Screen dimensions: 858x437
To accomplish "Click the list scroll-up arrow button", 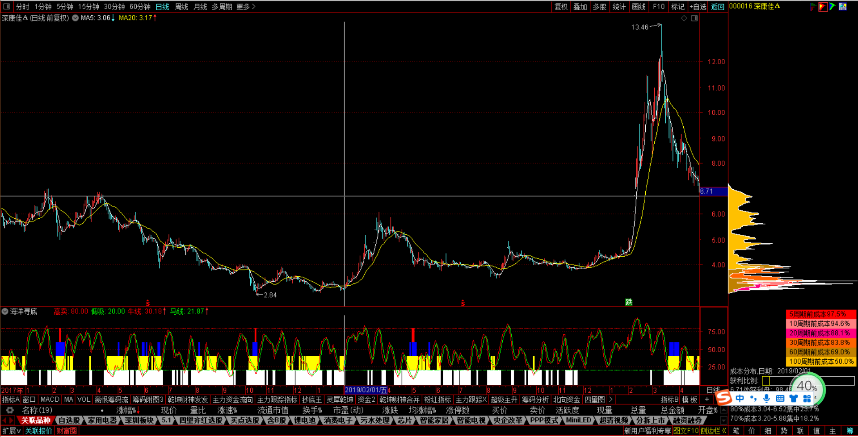I will [x=724, y=410].
